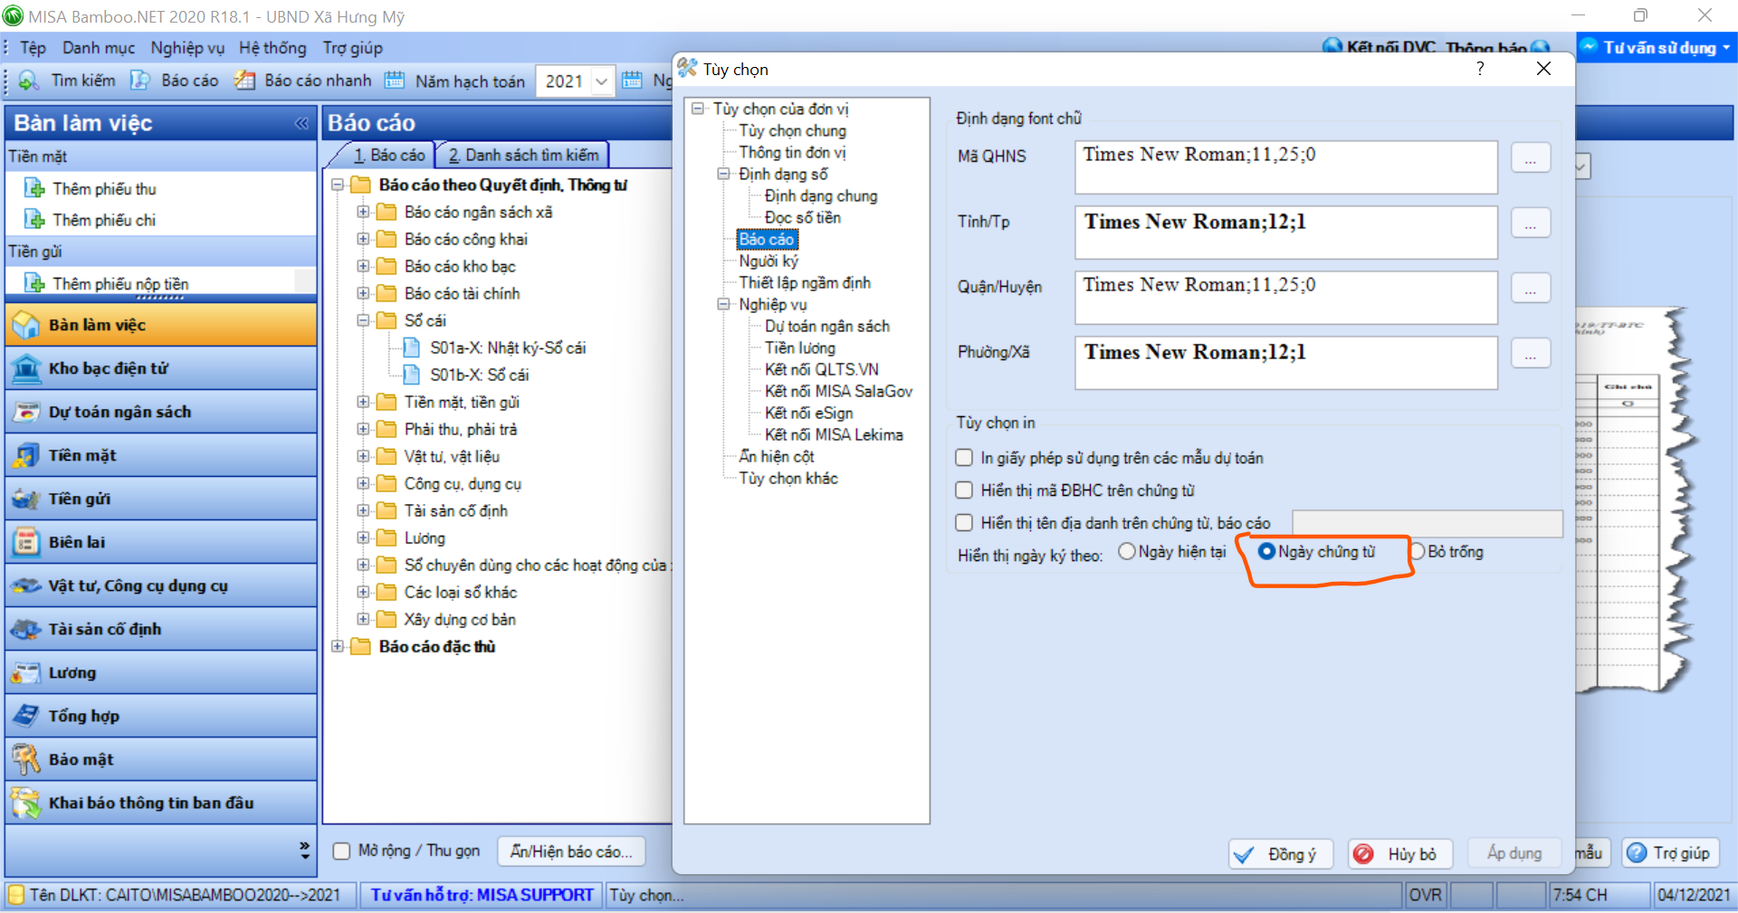This screenshot has width=1738, height=913.
Task: Open Biên lai module
Action: pos(161,542)
